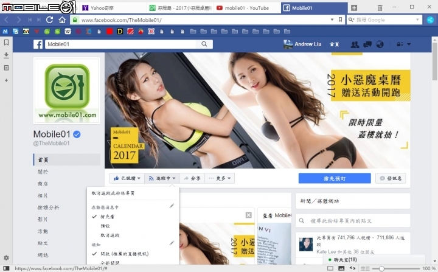Open the browser home page icon
This screenshot has height=272, width=438.
pos(62,20)
